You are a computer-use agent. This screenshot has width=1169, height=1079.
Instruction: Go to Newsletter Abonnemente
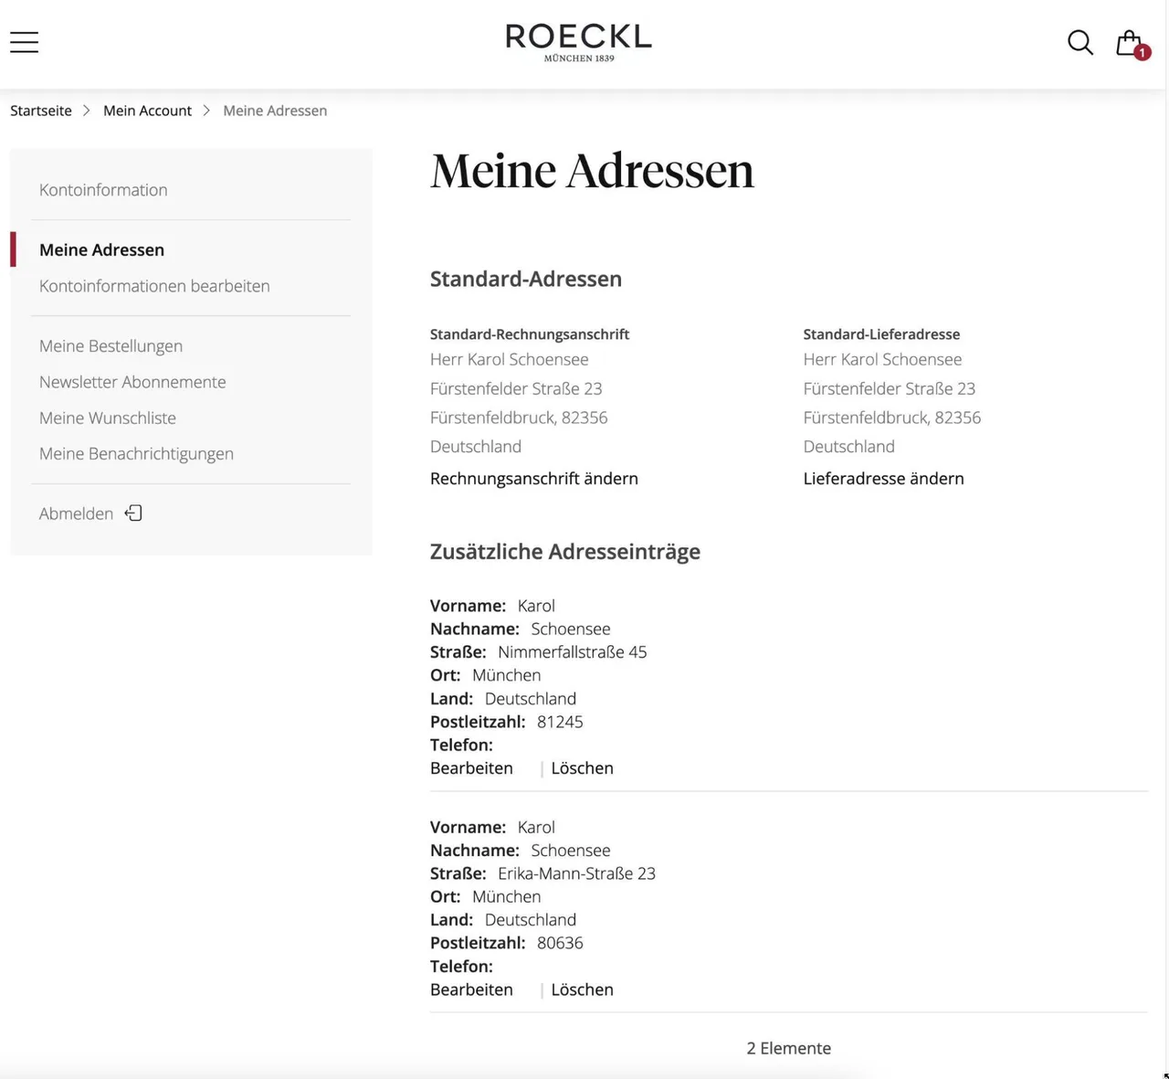(132, 382)
